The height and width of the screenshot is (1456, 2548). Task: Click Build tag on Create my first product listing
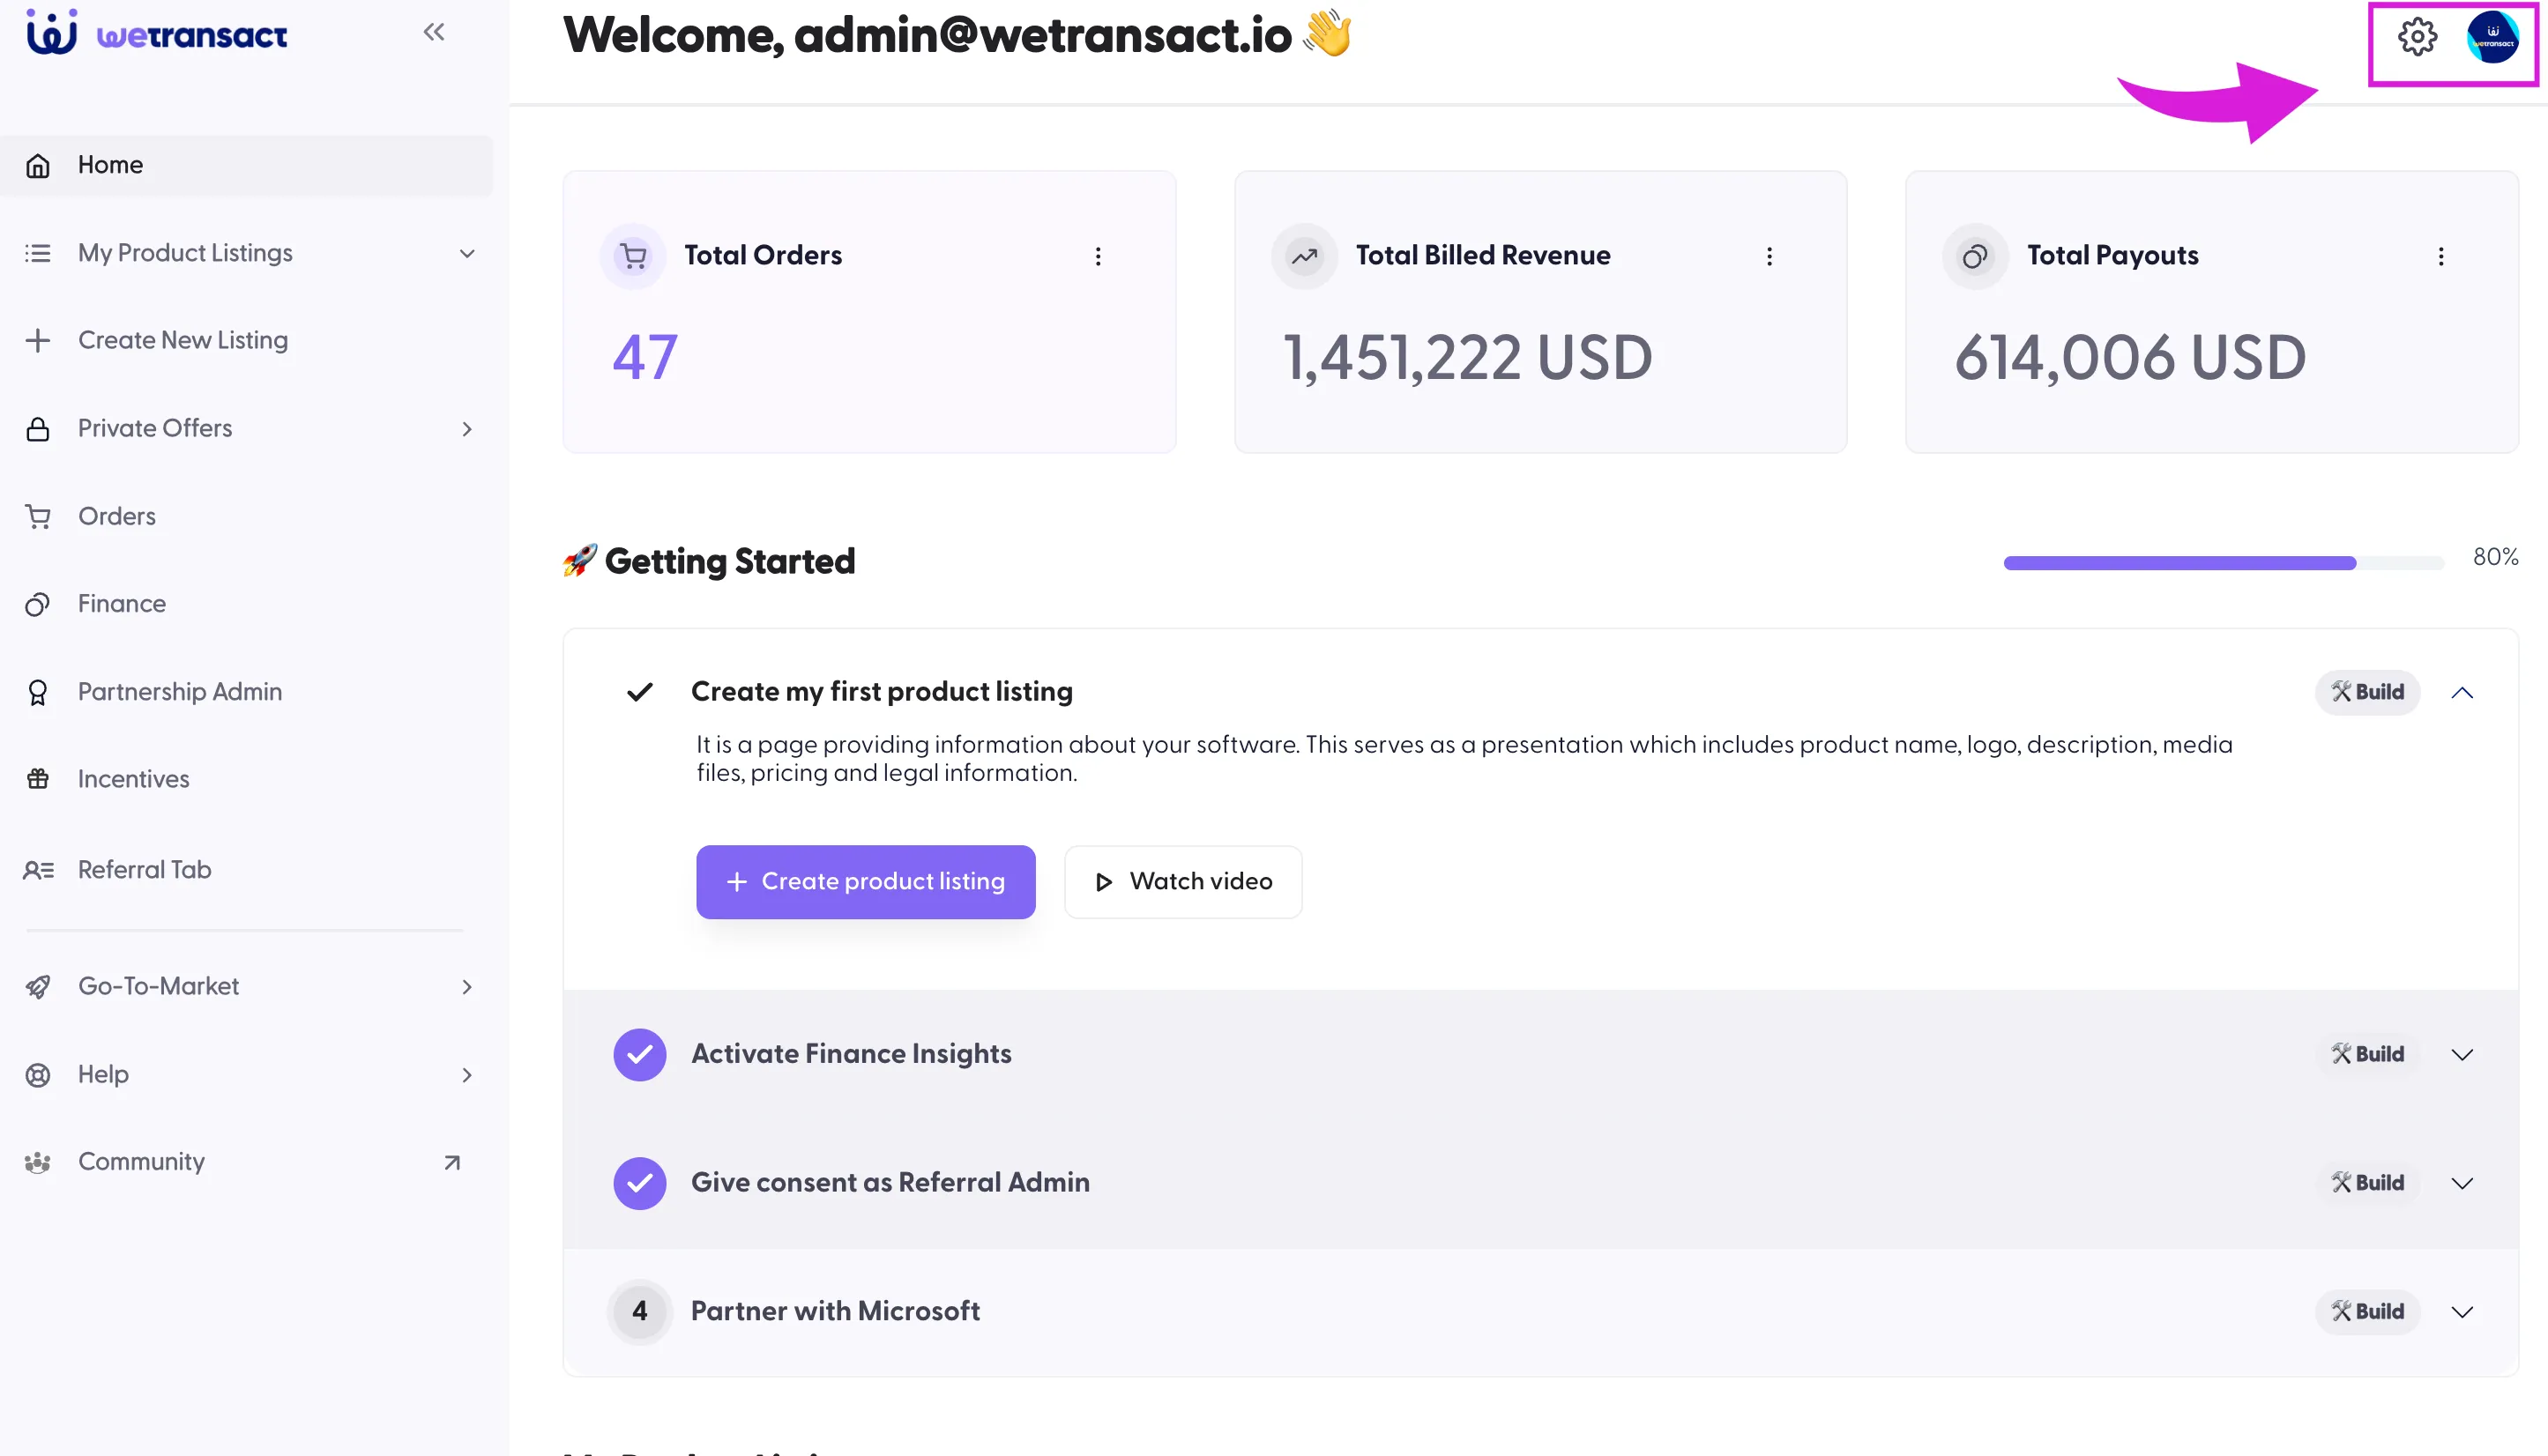(x=2367, y=692)
